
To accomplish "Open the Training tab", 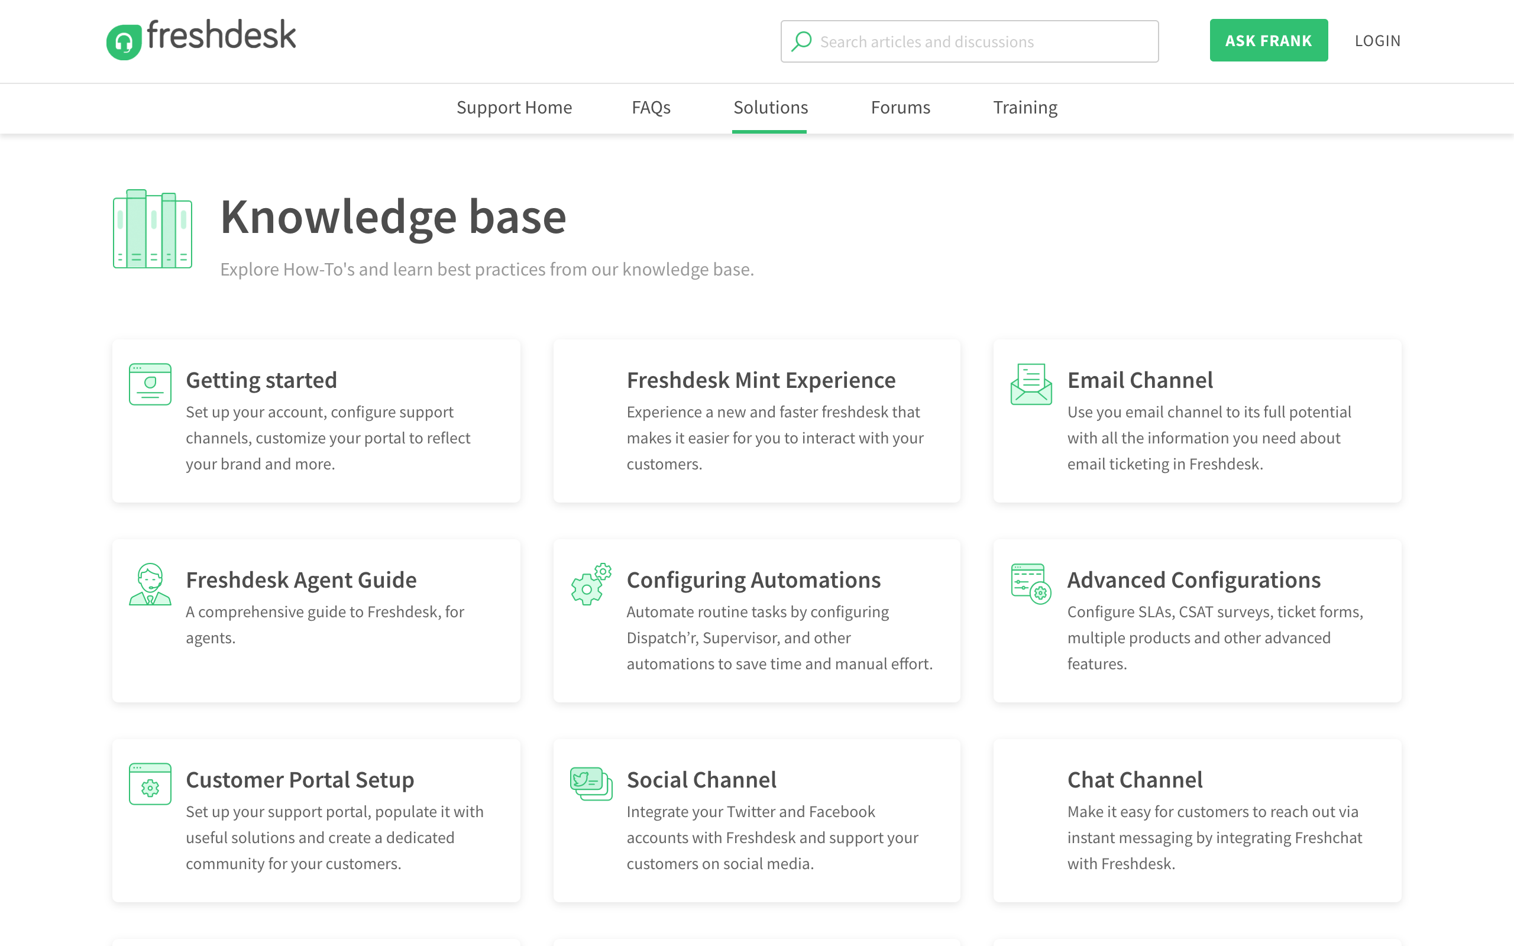I will (x=1025, y=108).
